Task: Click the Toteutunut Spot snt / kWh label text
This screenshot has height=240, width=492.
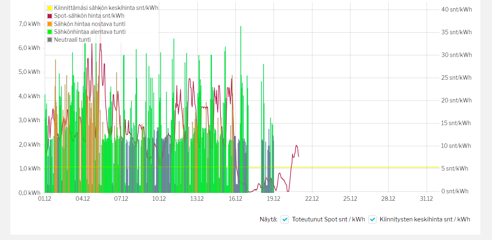Action: (329, 219)
